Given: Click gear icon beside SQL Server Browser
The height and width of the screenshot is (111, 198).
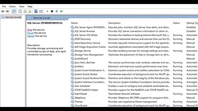Looking at the screenshot, I should [x=72, y=31].
